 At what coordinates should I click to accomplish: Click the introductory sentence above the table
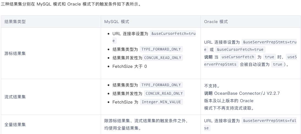(71, 4)
